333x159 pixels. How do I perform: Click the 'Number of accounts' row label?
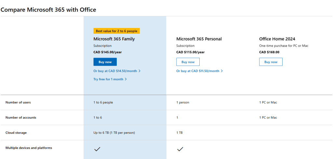21,118
